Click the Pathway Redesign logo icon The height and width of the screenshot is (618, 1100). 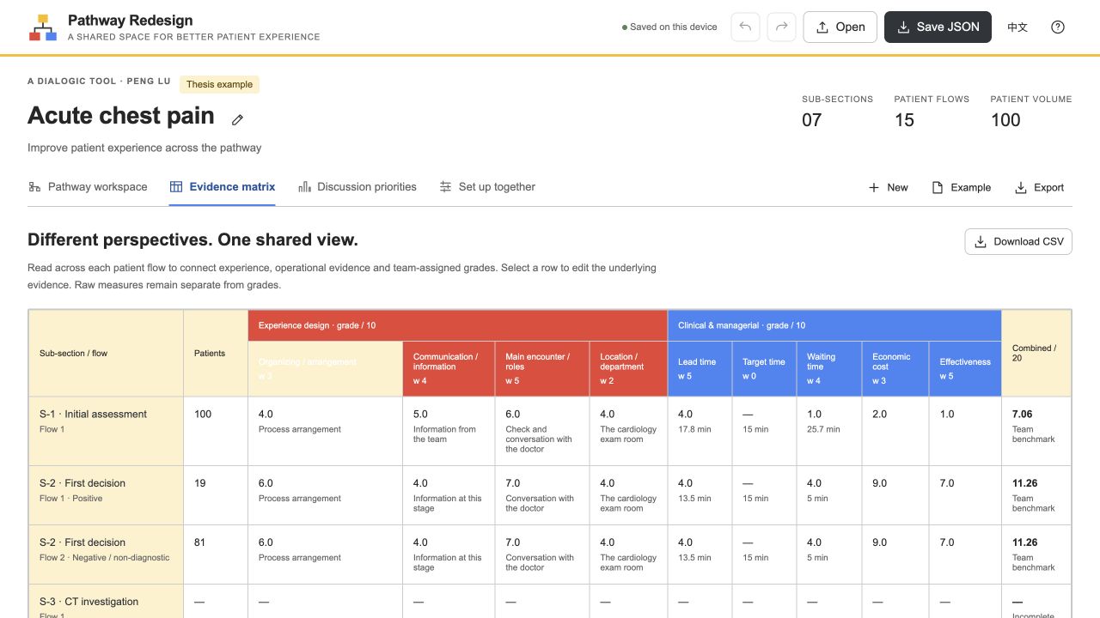pyautogui.click(x=43, y=27)
